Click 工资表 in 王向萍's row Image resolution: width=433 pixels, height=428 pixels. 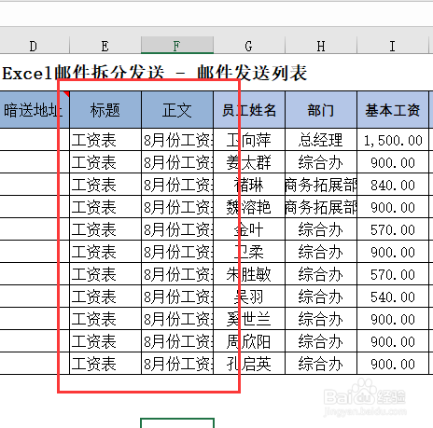click(x=105, y=140)
